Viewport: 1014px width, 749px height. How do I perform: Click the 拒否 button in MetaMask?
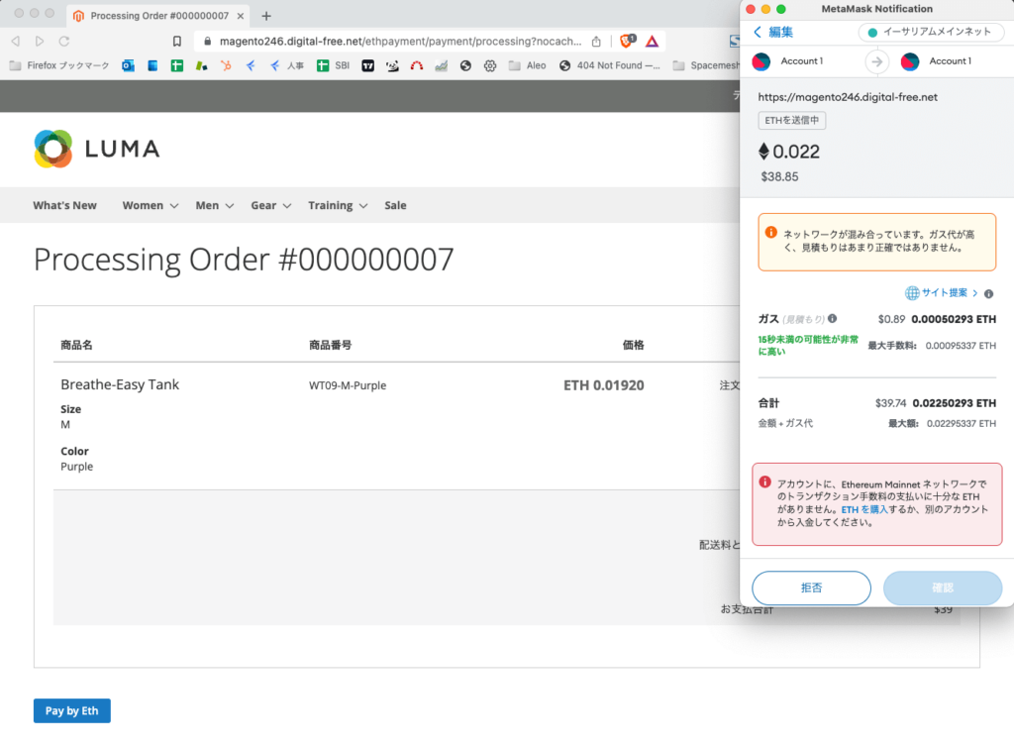click(x=811, y=588)
